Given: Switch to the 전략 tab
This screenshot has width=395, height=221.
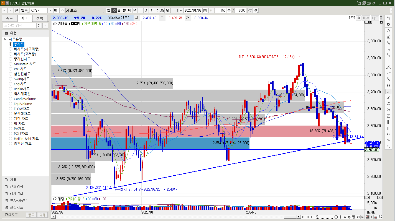Looking at the screenshot, I should [x=40, y=18].
